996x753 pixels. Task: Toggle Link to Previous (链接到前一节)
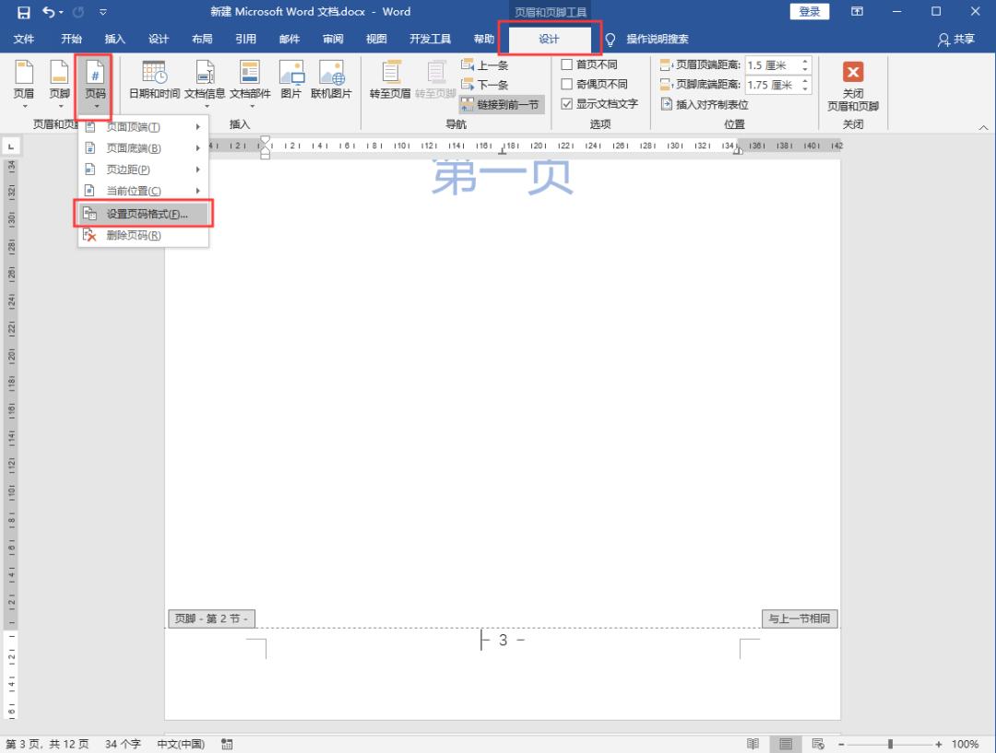point(501,105)
